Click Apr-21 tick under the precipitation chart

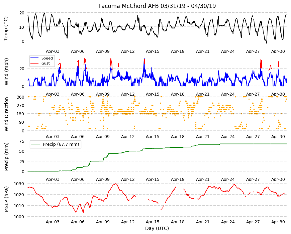pos(203,179)
